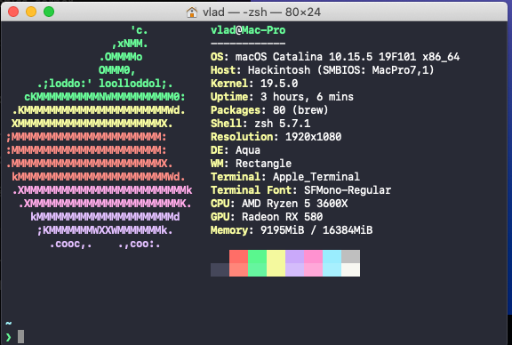Screen dimensions: 512x345
Task: Click the ASCII logo line ',xNMM.'
Action: 130,44
